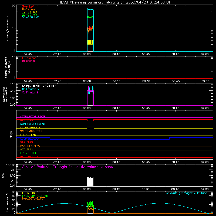Click the Absolute geomagnetic latitude label
Viewport: 216px width, 216px height.
pos(187,193)
